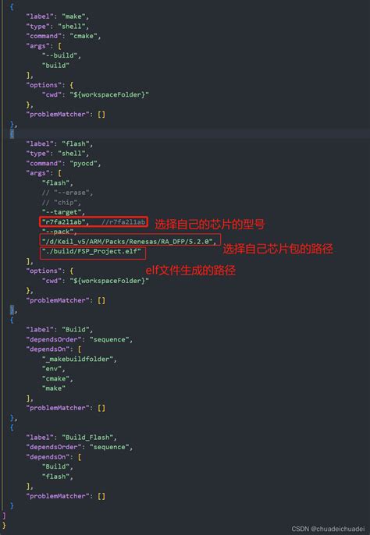The width and height of the screenshot is (370, 535).
Task: Click the ./build/FSP_Project.elf path
Action: point(91,251)
